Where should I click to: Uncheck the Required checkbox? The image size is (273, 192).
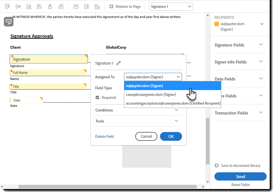(97, 97)
